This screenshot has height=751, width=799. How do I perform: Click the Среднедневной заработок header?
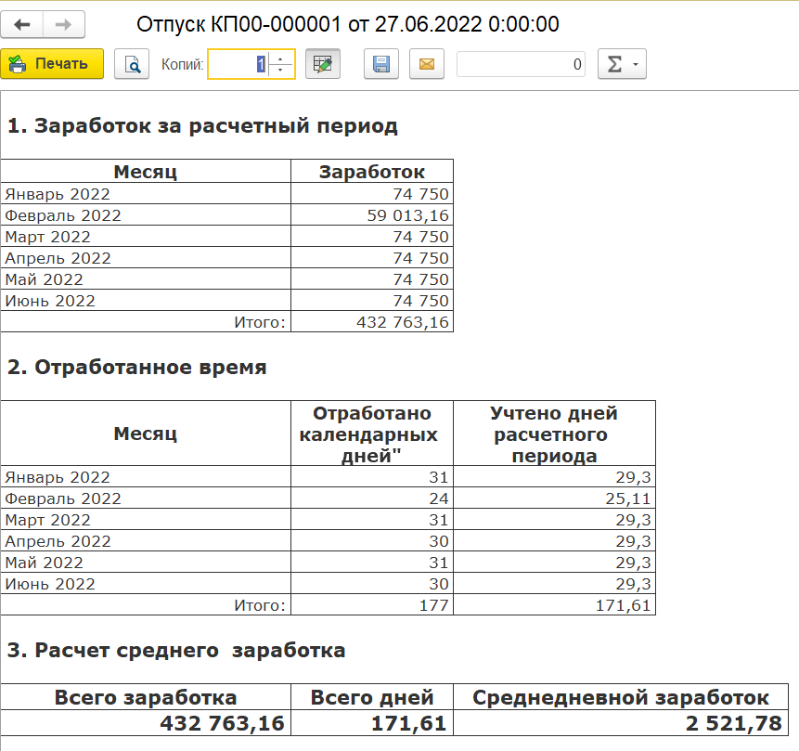(621, 697)
